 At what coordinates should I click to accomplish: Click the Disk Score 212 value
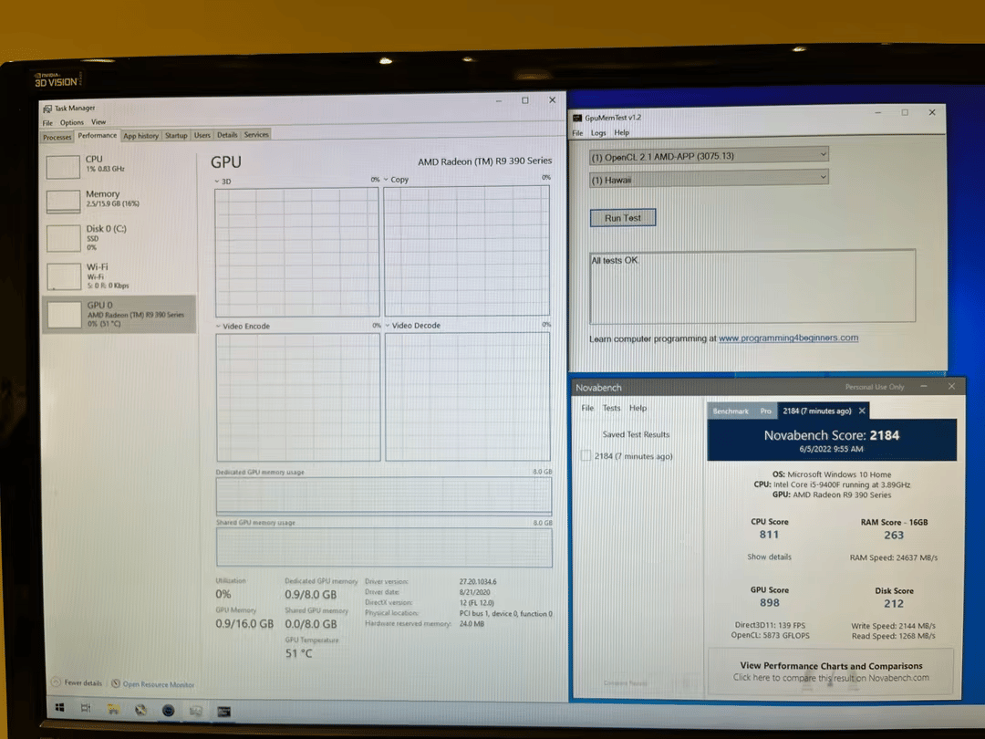pos(893,603)
